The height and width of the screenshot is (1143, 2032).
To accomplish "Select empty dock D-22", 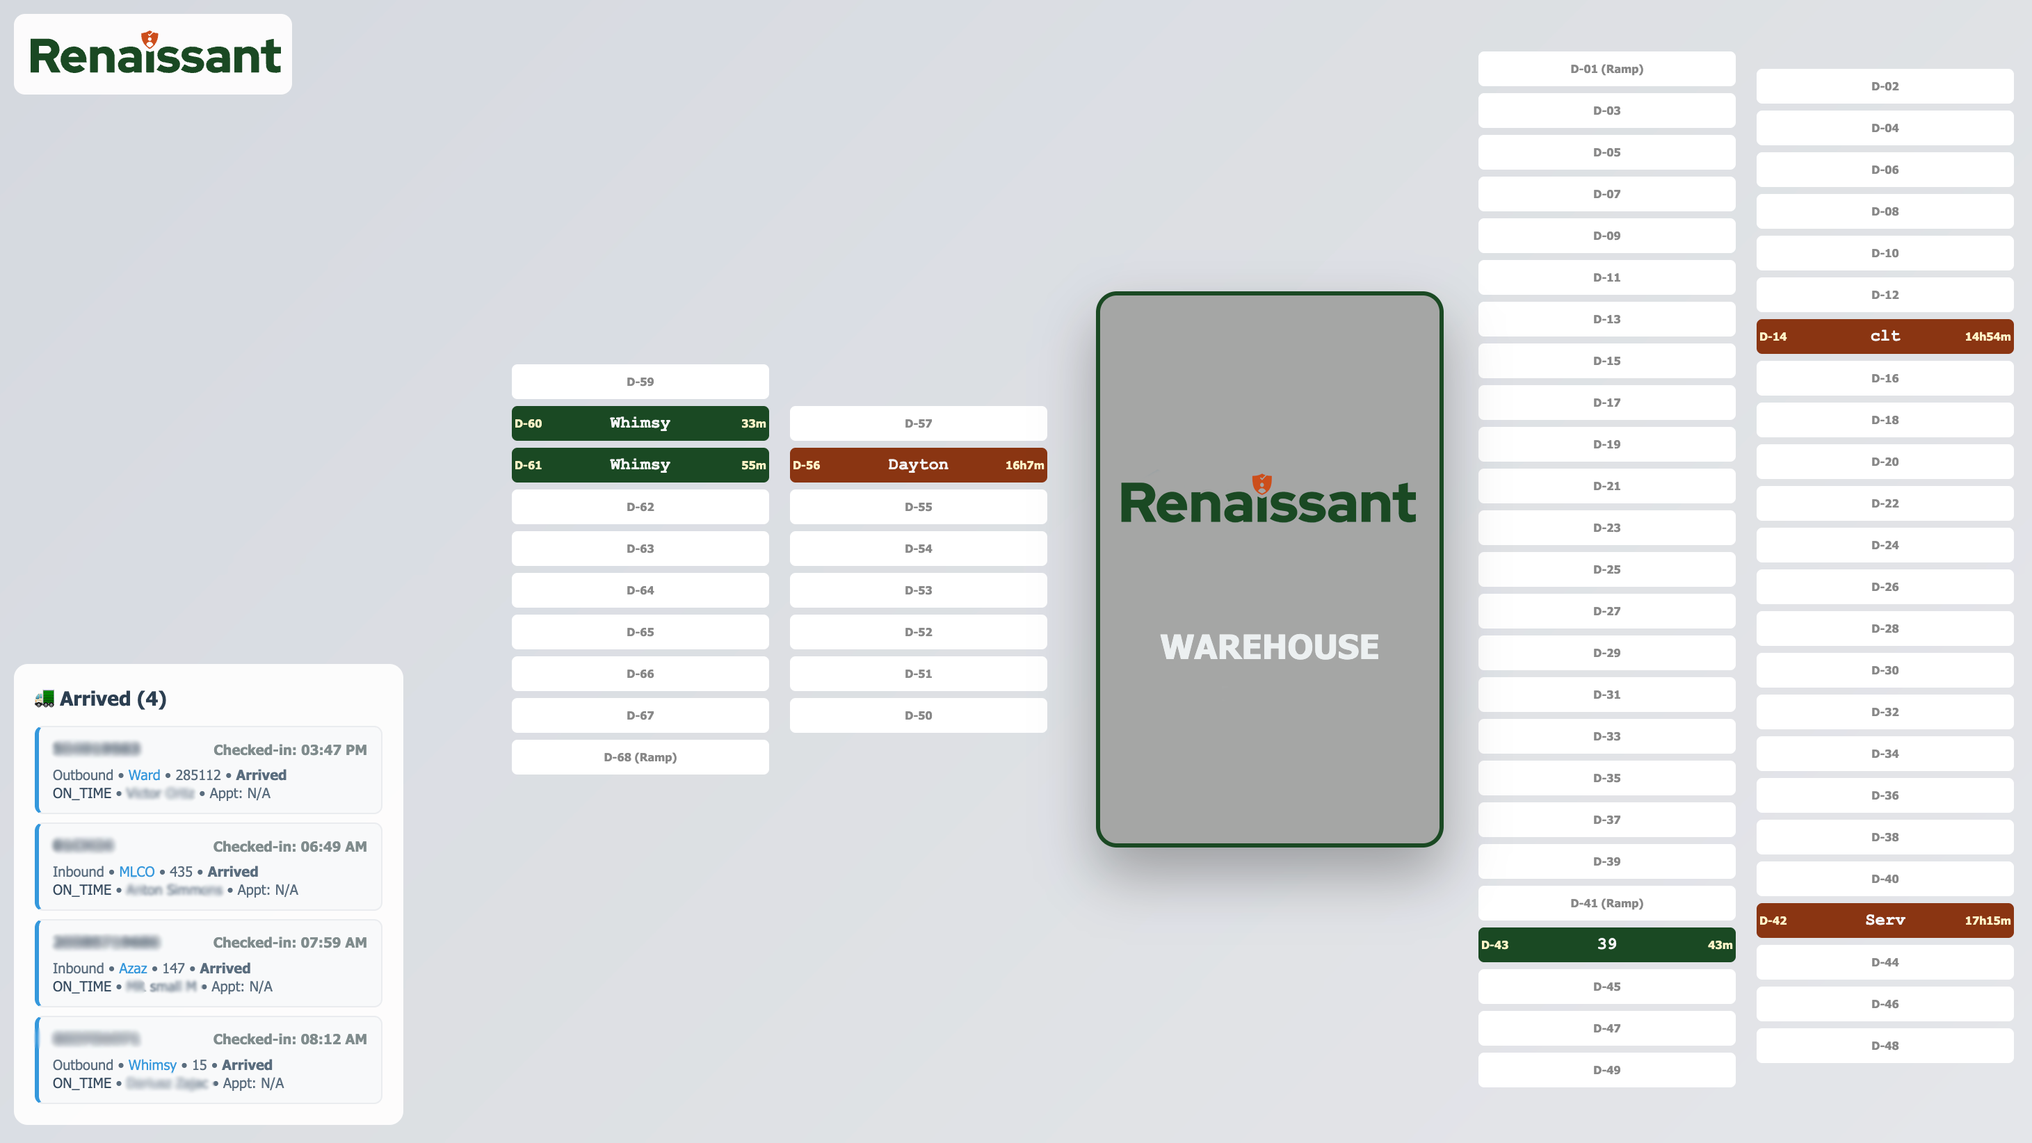I will [x=1885, y=503].
